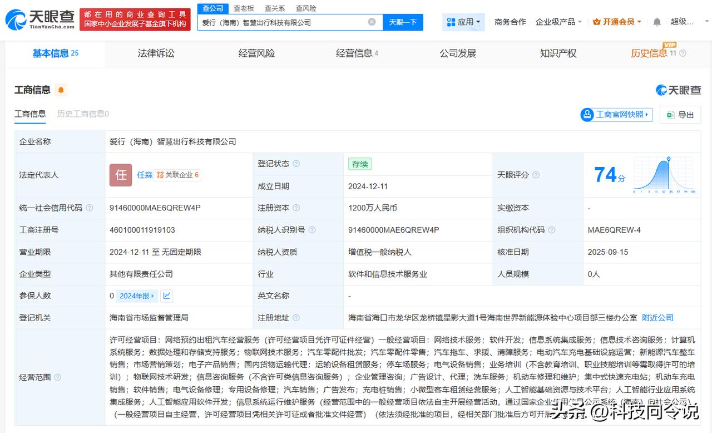
Task: Open the 参保人数 trend chart icon
Action: 166,296
